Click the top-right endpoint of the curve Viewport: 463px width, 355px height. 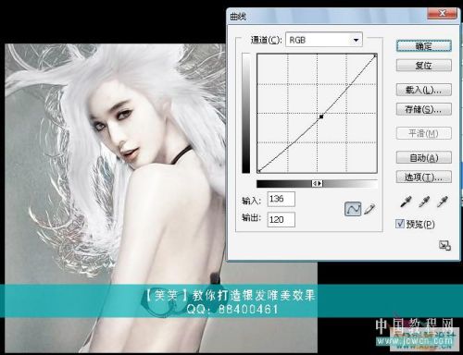tap(375, 55)
